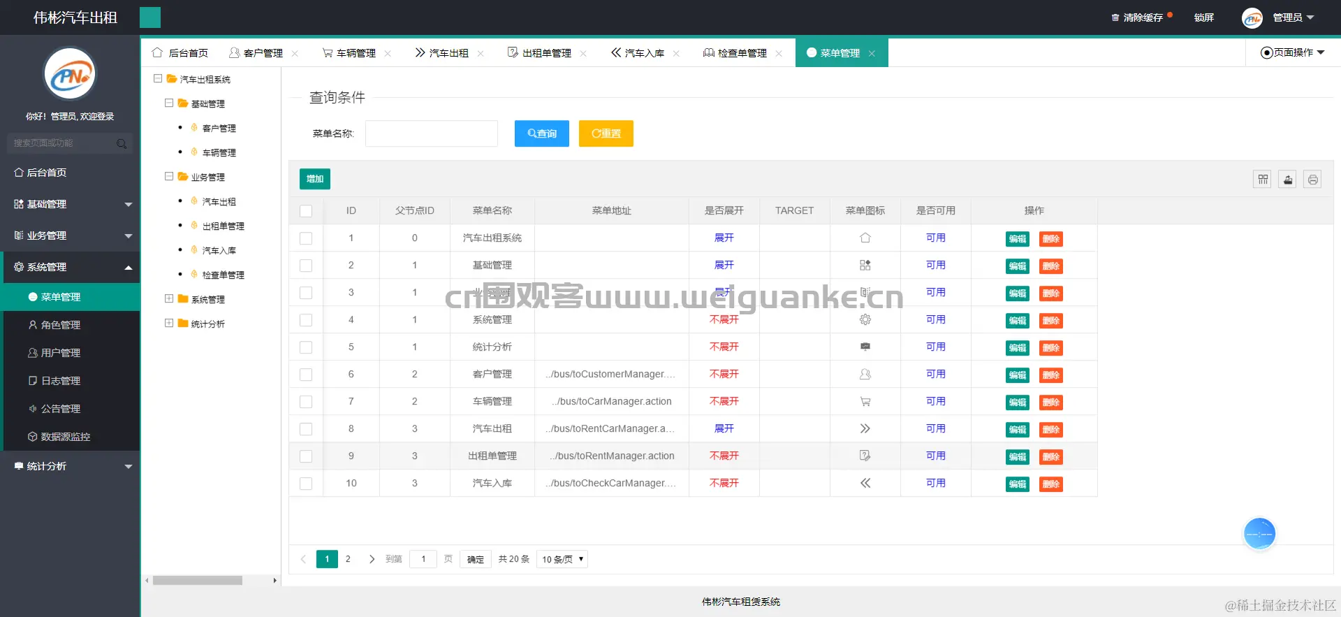The height and width of the screenshot is (617, 1341).
Task: Close the 客户管理 tab
Action: 295,53
